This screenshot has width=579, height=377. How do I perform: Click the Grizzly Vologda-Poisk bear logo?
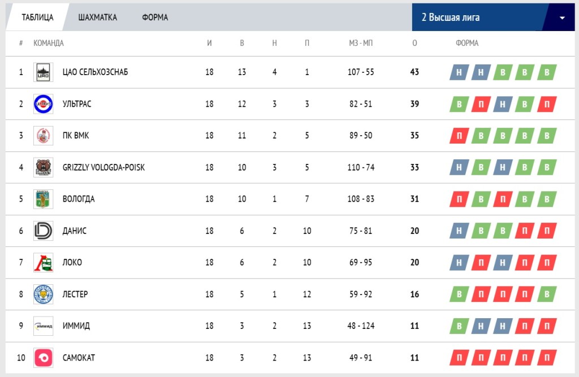click(43, 167)
